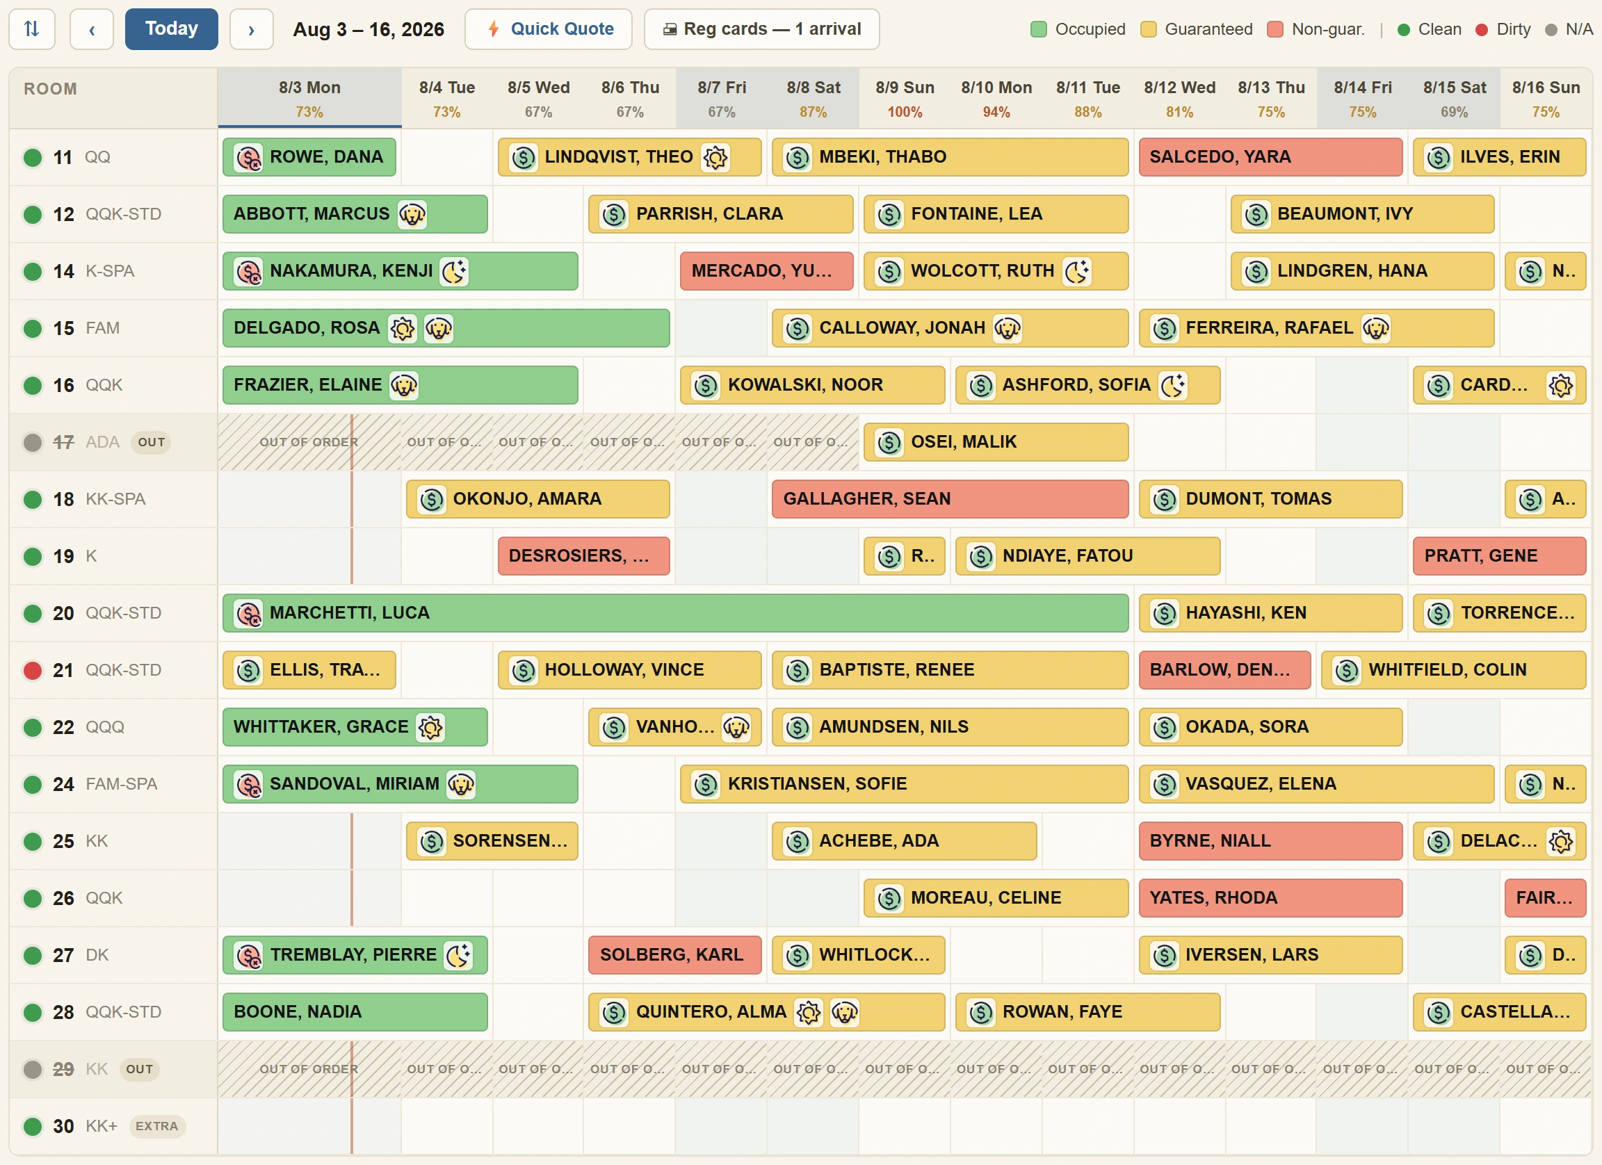Select the 8/12 Wed column header
This screenshot has width=1602, height=1165.
tap(1180, 98)
